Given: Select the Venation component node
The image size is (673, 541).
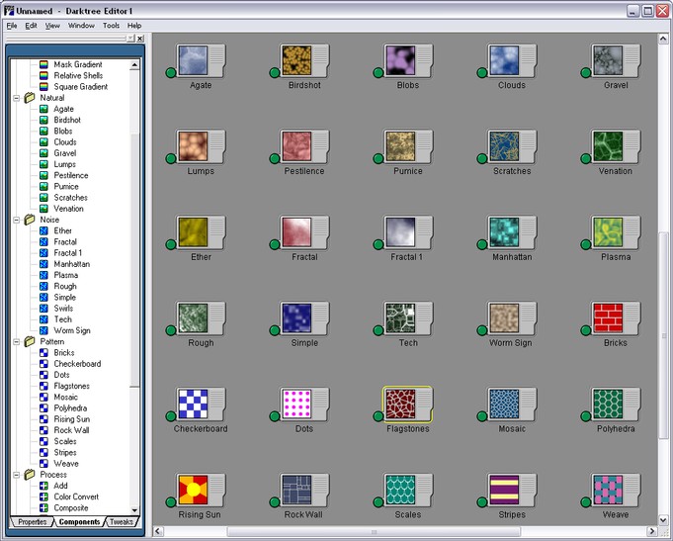Looking at the screenshot, I should pos(616,147).
